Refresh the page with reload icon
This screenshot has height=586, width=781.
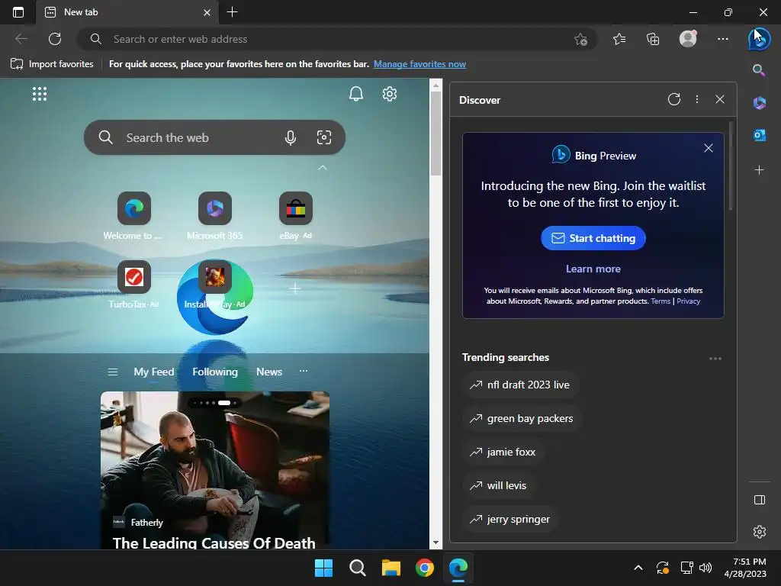pos(55,39)
